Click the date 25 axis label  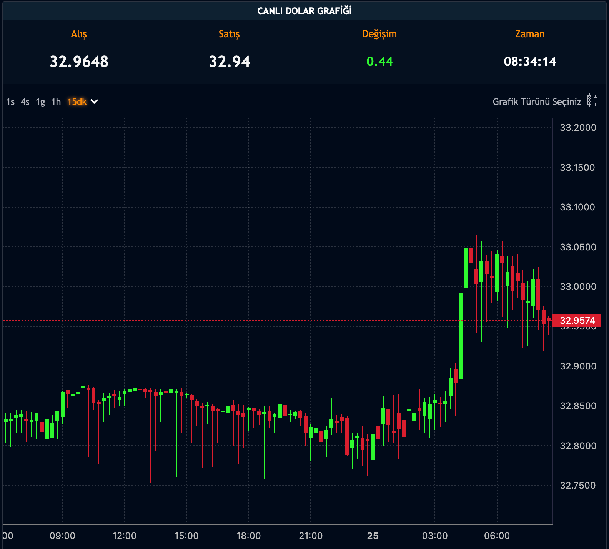pos(373,536)
